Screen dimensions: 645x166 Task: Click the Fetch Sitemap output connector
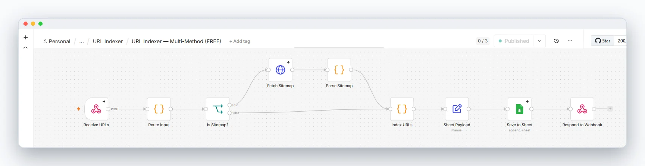292,70
